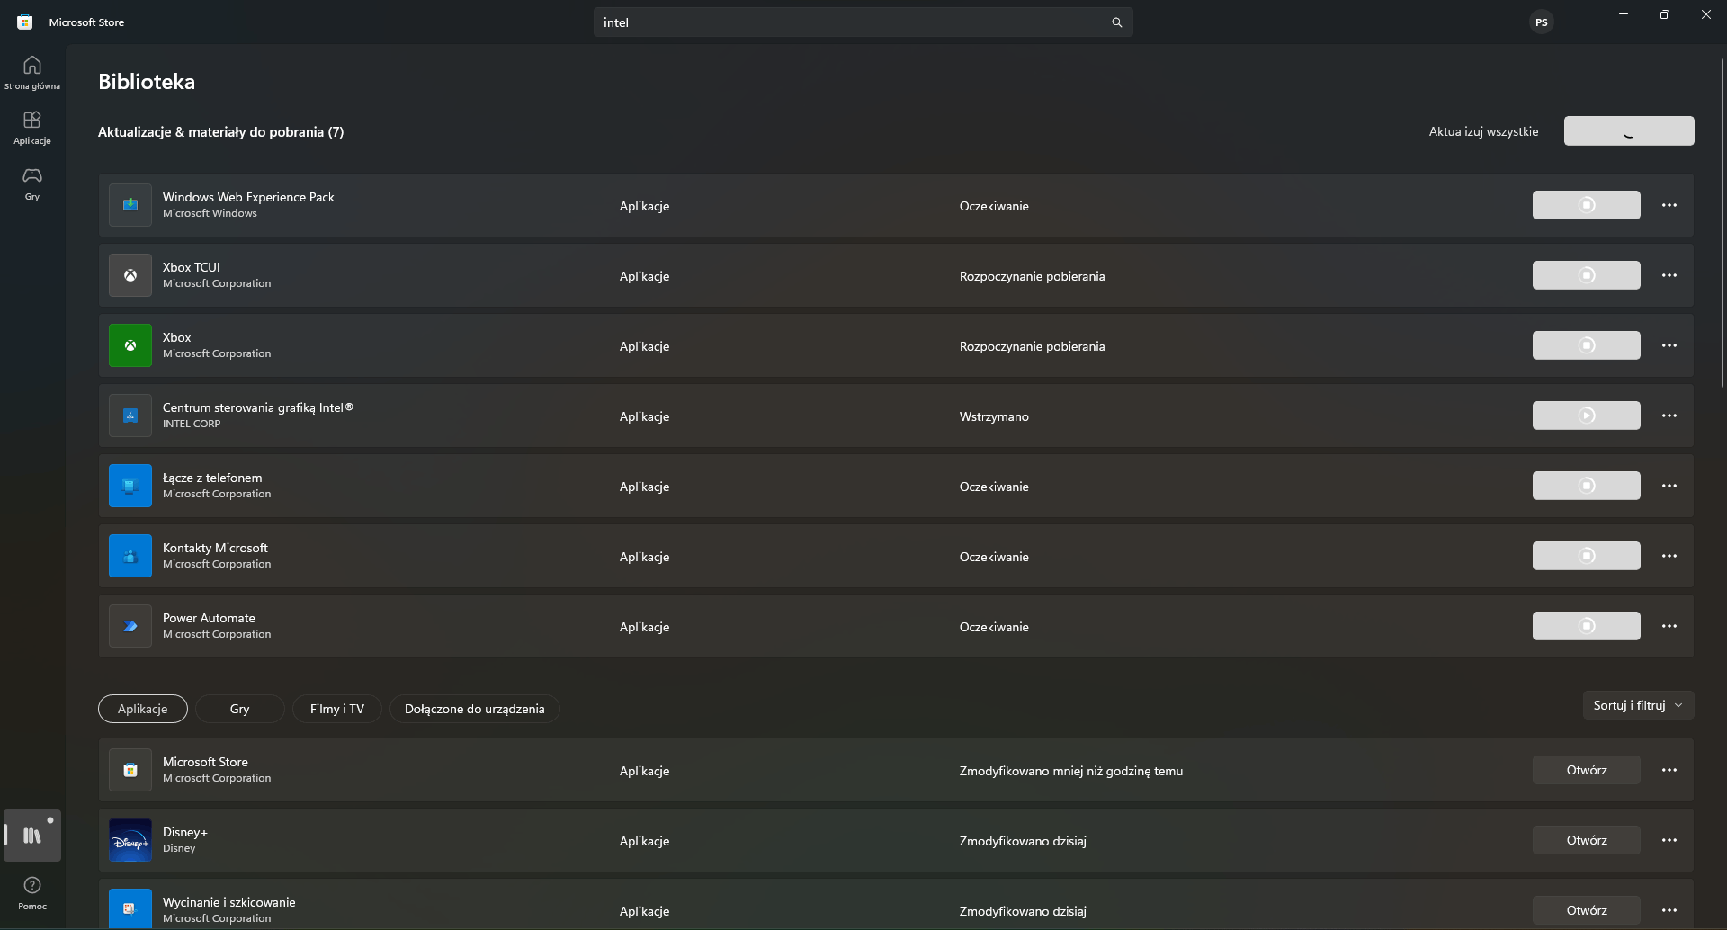Screen dimensions: 1727x930
Task: Resume the paused Intel graphics center update
Action: [1587, 416]
